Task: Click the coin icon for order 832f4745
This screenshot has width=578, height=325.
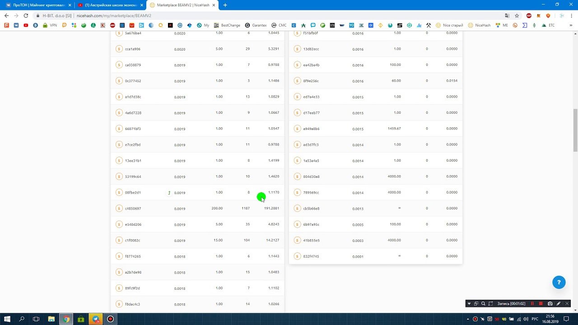Action: (297, 256)
